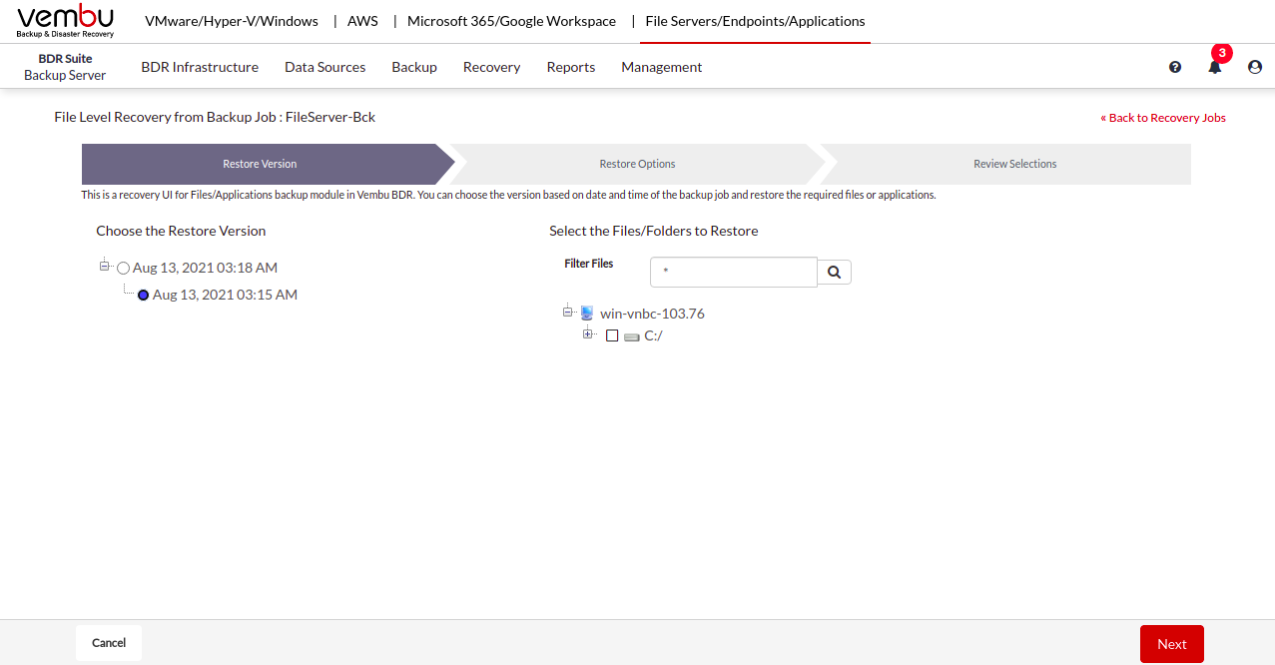The width and height of the screenshot is (1275, 665).
Task: Expand the C:/ drive node
Action: pyautogui.click(x=588, y=333)
